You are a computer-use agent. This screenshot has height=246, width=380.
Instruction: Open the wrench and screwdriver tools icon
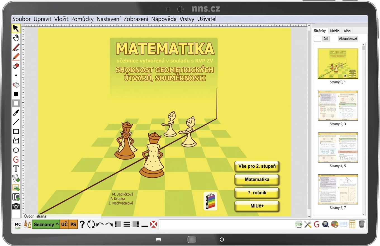pos(308,224)
